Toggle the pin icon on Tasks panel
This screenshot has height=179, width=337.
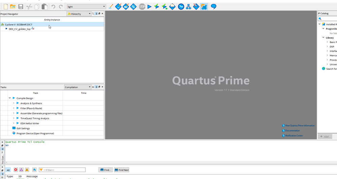96,87
